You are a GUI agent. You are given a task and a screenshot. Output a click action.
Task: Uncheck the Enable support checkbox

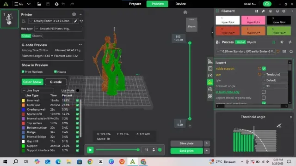(x=264, y=69)
